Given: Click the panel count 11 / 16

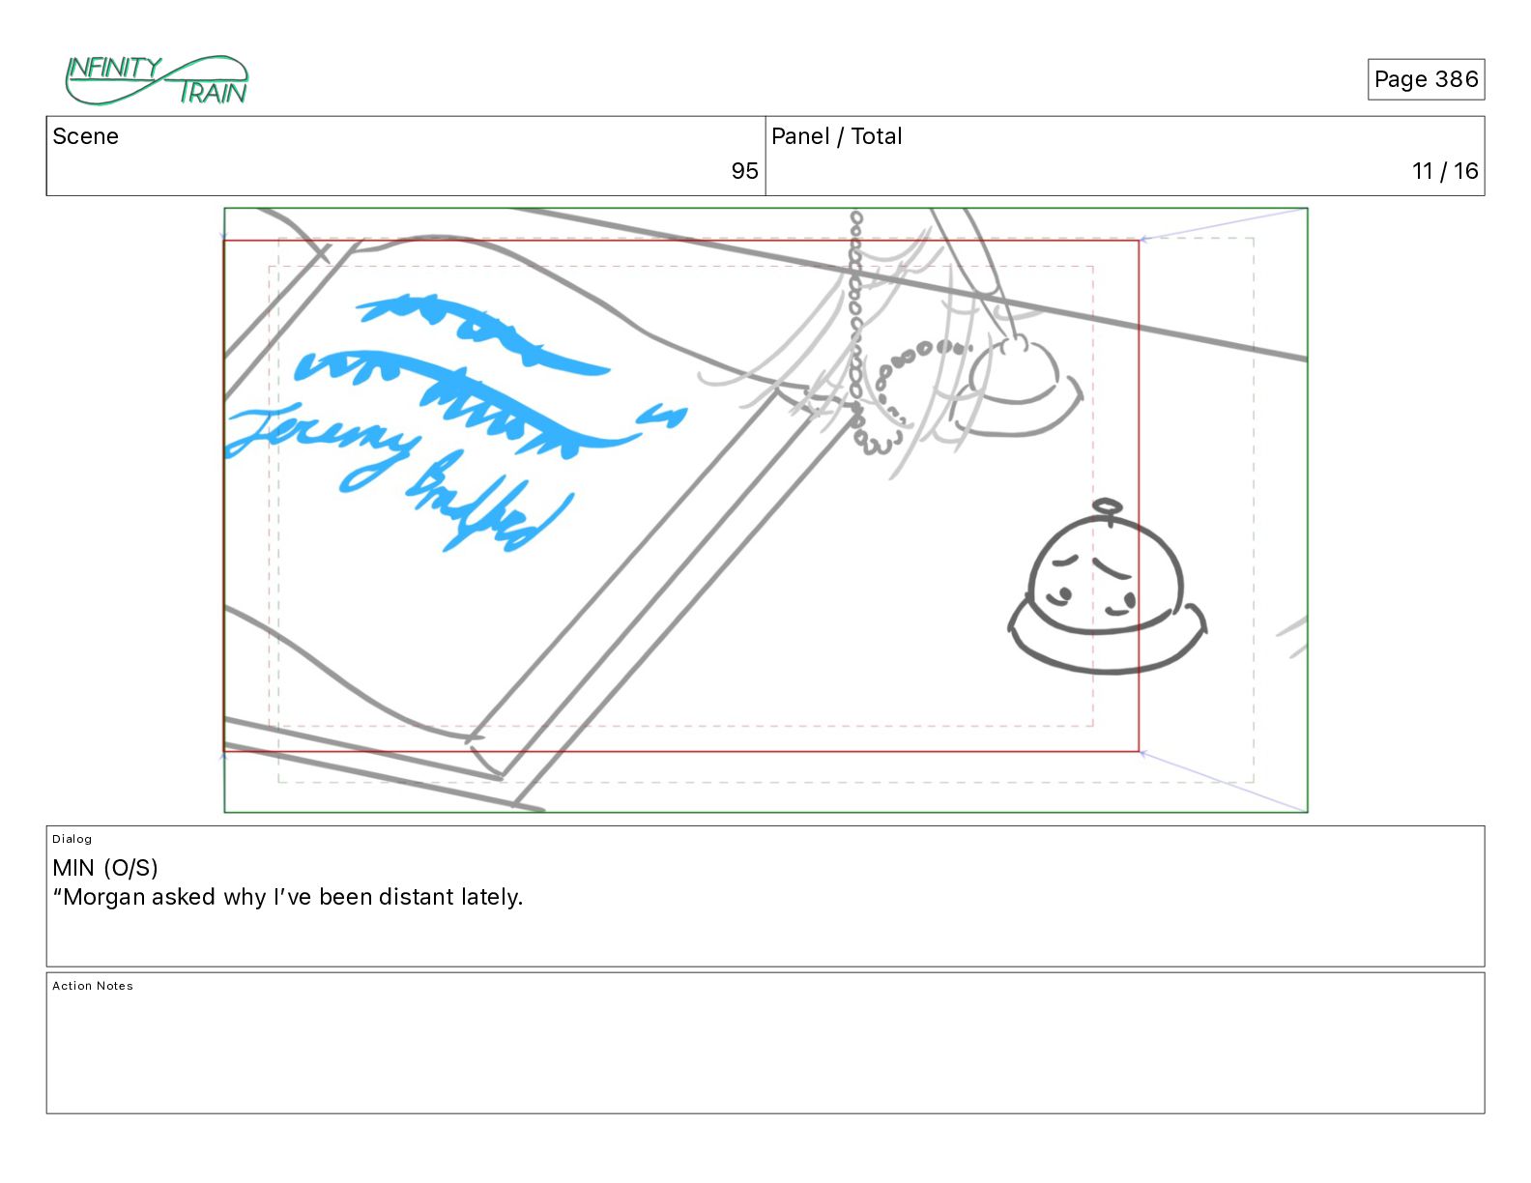Looking at the screenshot, I should (1445, 171).
